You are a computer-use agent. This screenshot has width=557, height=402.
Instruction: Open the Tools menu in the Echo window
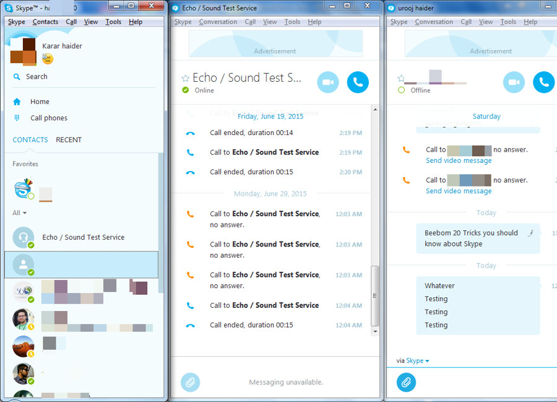tap(292, 22)
